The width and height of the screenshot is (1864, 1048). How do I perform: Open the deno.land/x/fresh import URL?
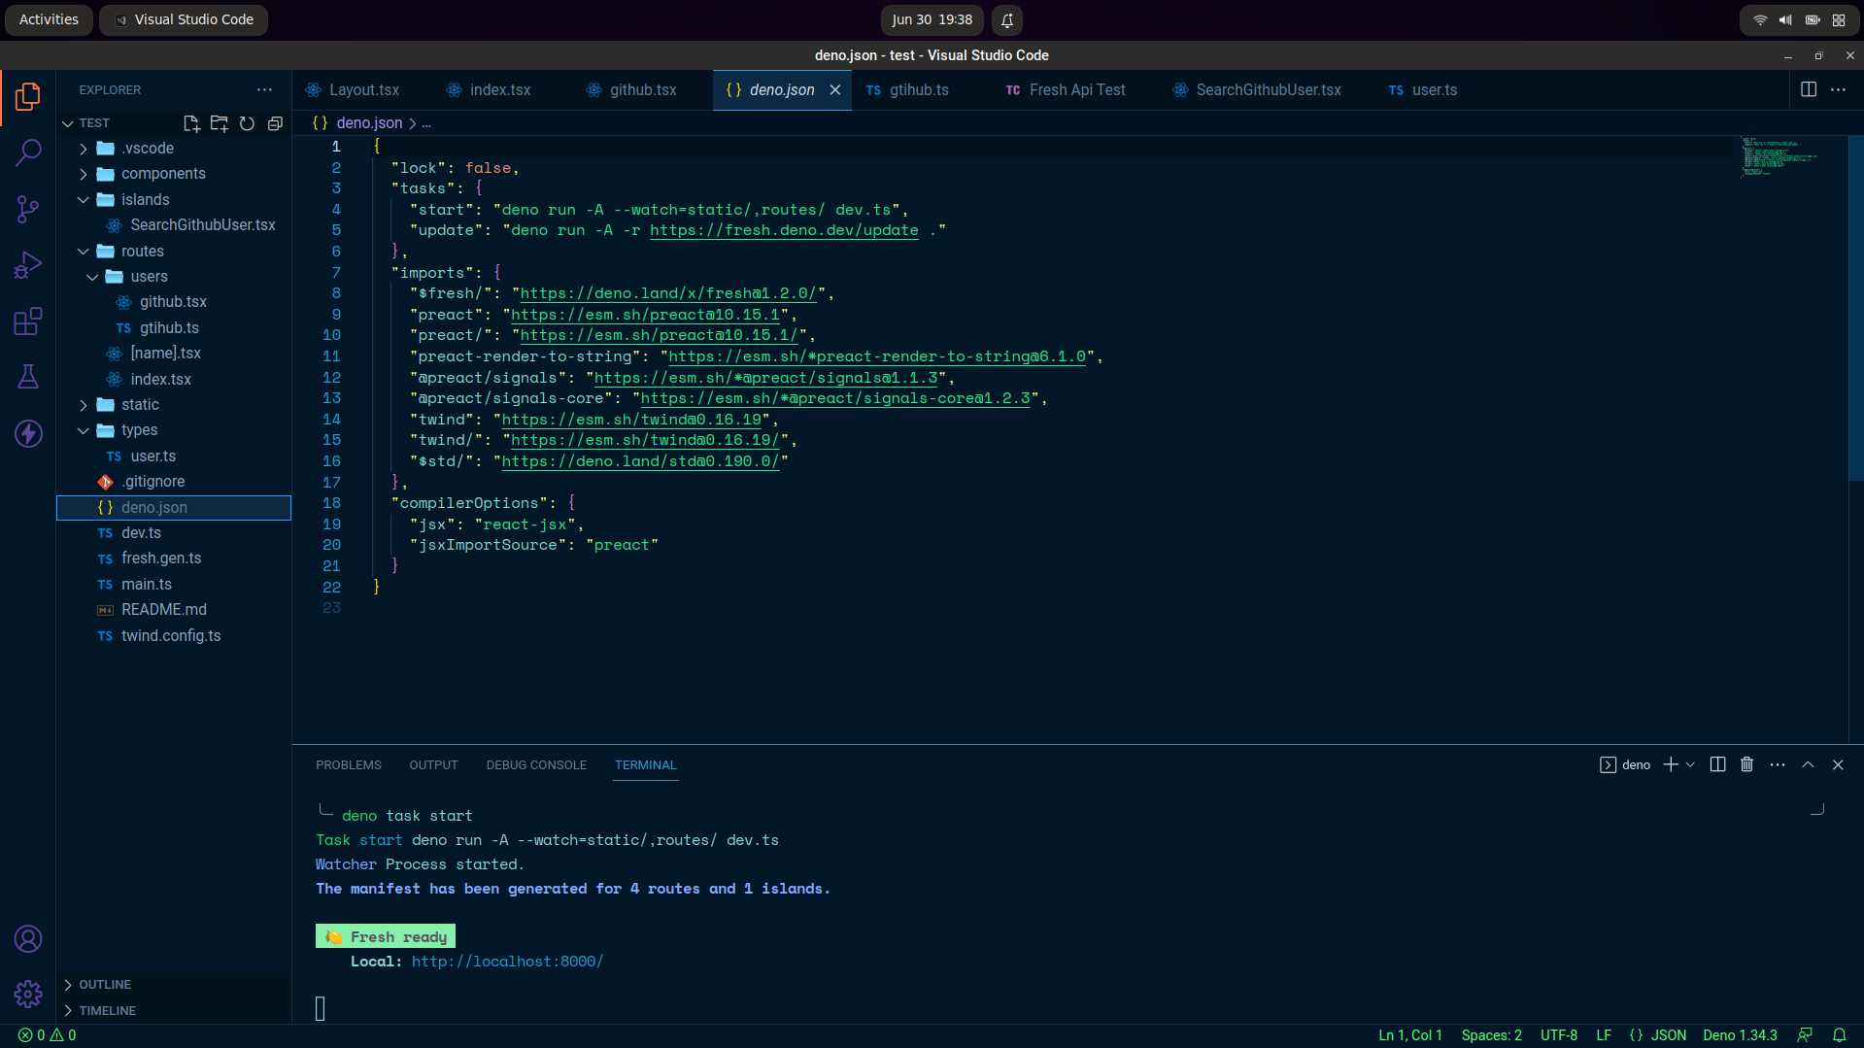pos(669,293)
